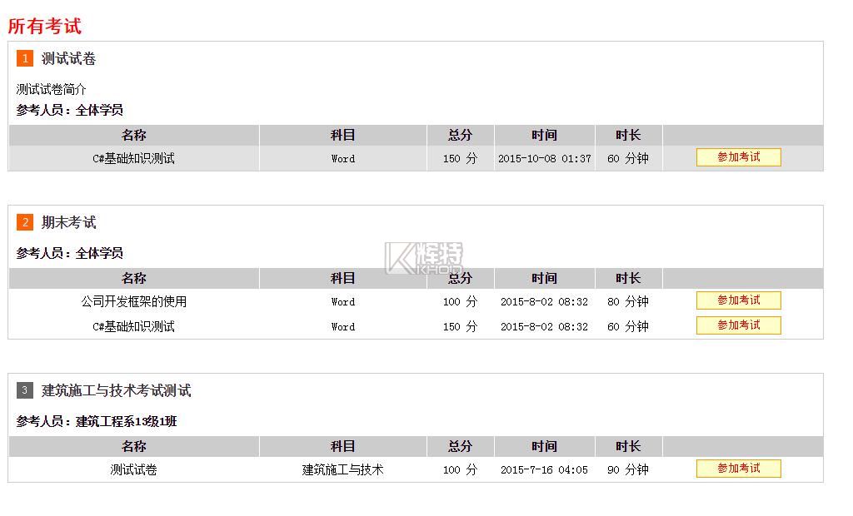
Task: Open the 期末考试 section title
Action: point(69,222)
